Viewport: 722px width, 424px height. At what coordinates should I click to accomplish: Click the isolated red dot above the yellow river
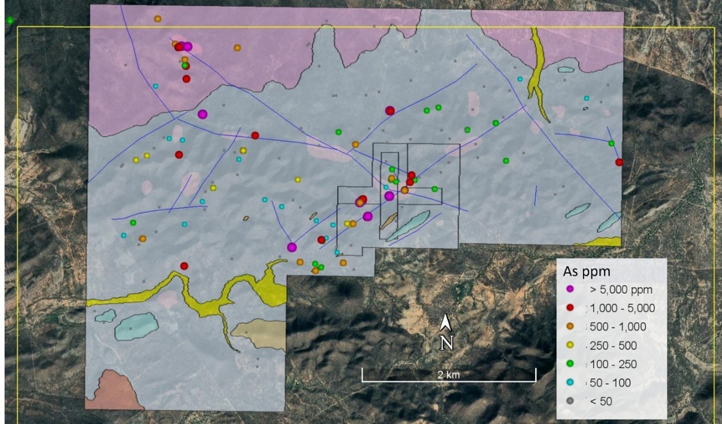tap(184, 266)
